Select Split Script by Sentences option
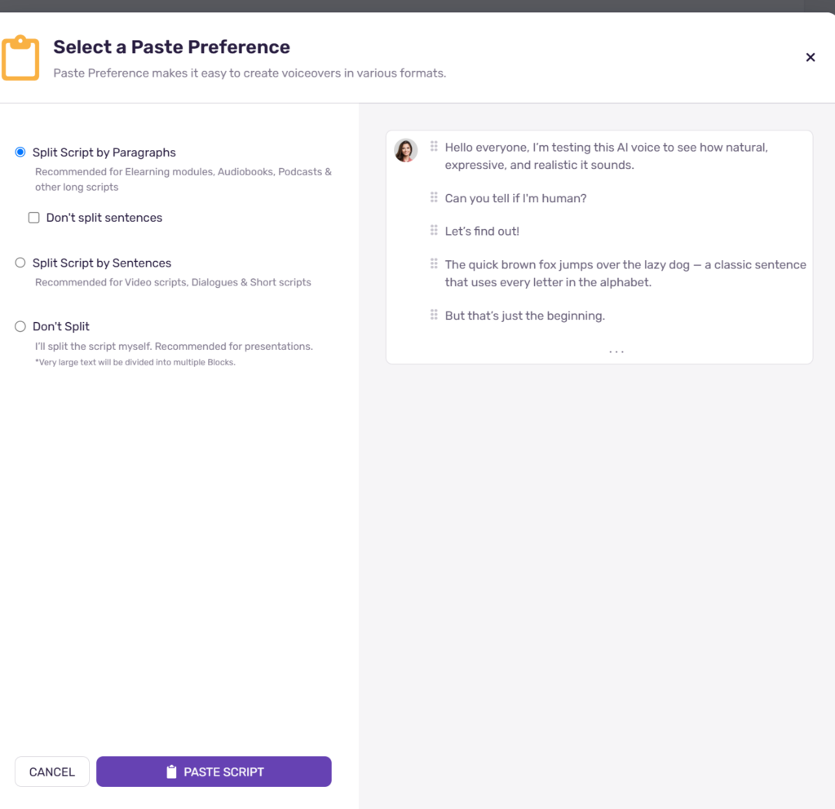The width and height of the screenshot is (835, 809). pyautogui.click(x=20, y=263)
